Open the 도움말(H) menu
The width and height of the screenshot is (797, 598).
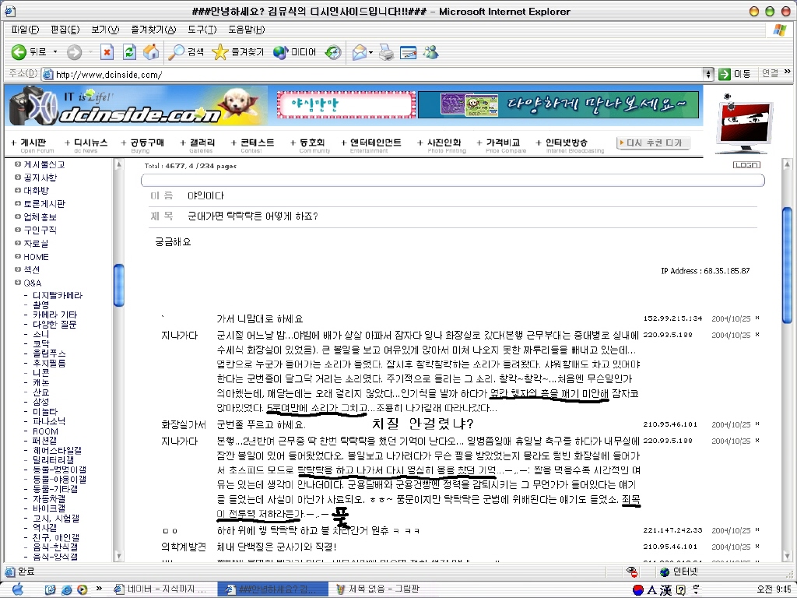click(247, 30)
